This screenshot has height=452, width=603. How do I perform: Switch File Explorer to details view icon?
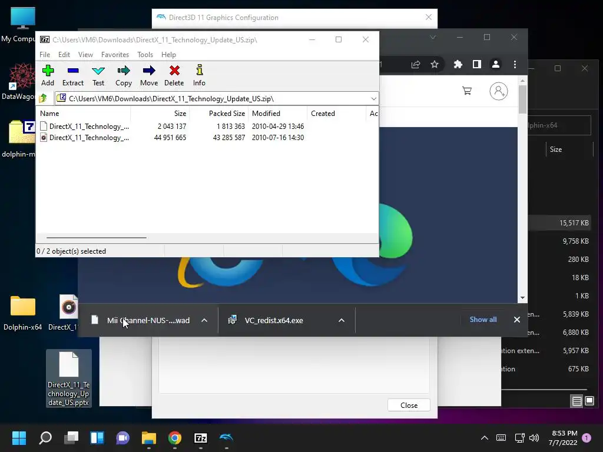(x=577, y=401)
